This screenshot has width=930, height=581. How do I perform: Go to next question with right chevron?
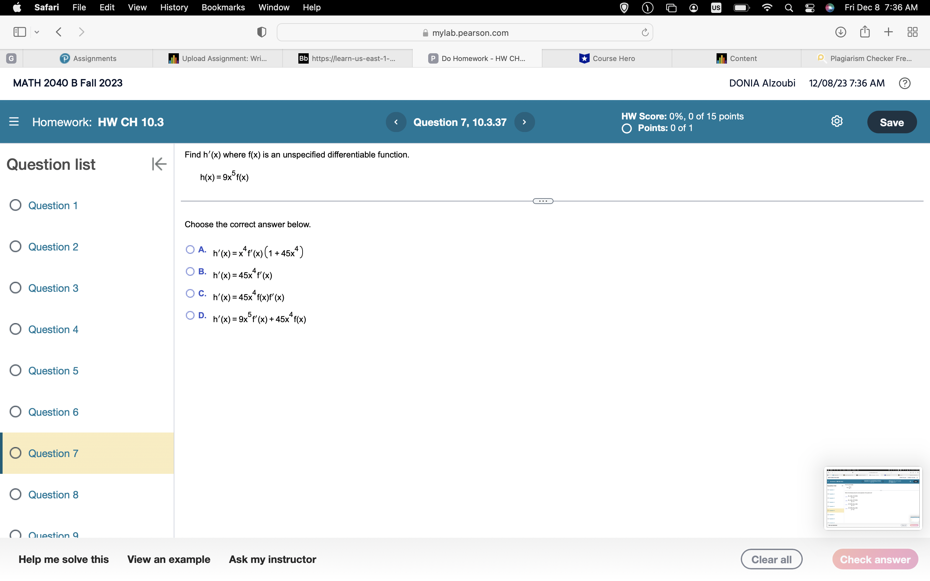[524, 122]
